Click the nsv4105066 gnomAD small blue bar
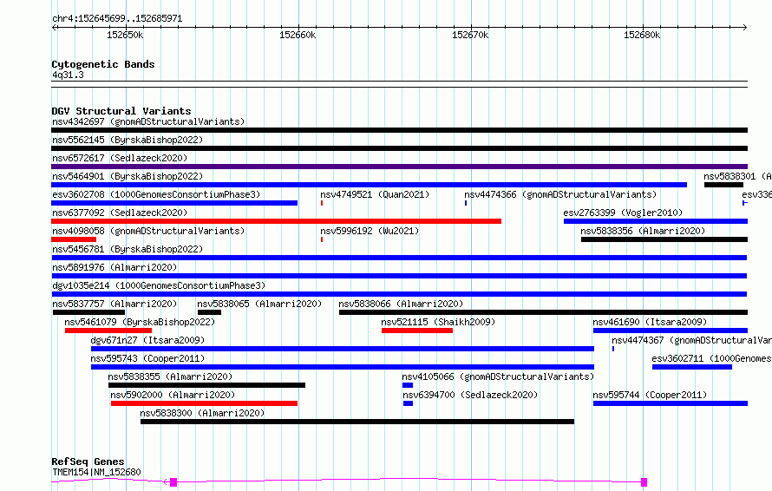This screenshot has width=772, height=491. pyautogui.click(x=408, y=385)
